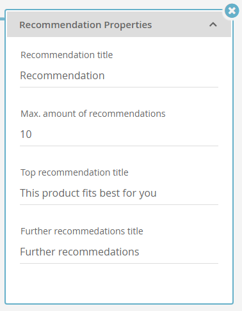
Task: Click the 'Recommendation' value text
Action: pyautogui.click(x=62, y=75)
